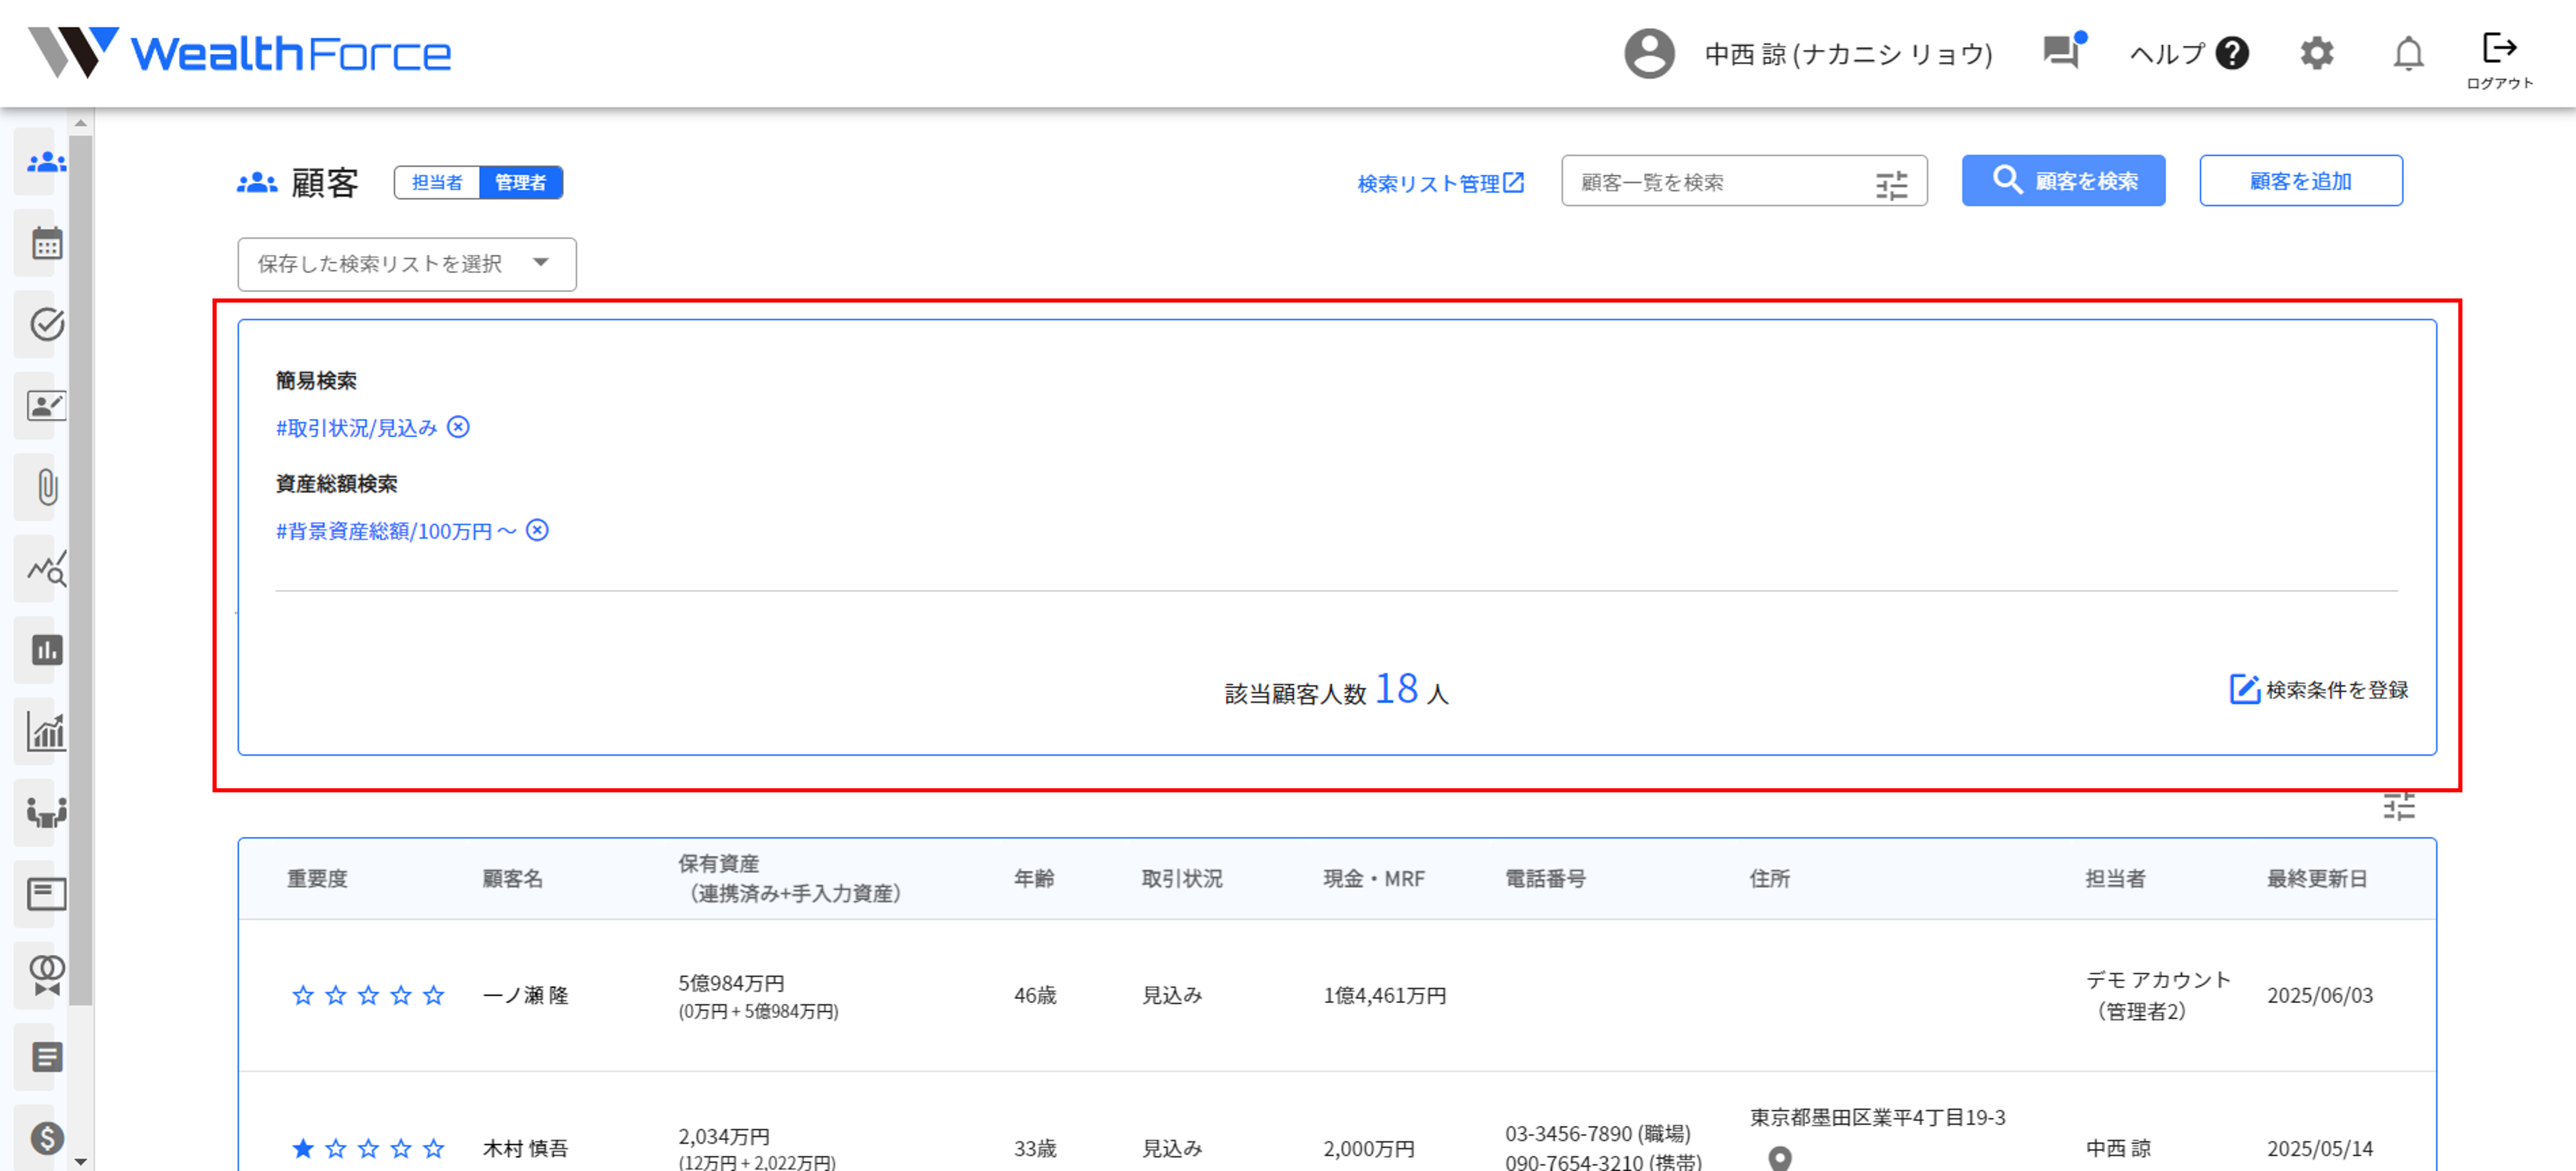Open the paperclip attachments sidebar icon

click(46, 487)
